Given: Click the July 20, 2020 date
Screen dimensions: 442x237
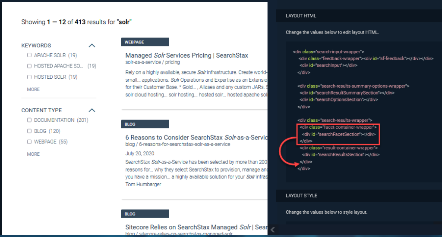Looking at the screenshot, I should coord(140,154).
